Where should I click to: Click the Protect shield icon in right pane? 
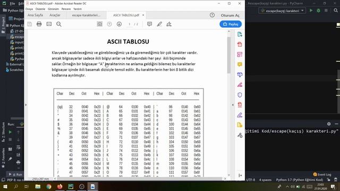point(240,95)
